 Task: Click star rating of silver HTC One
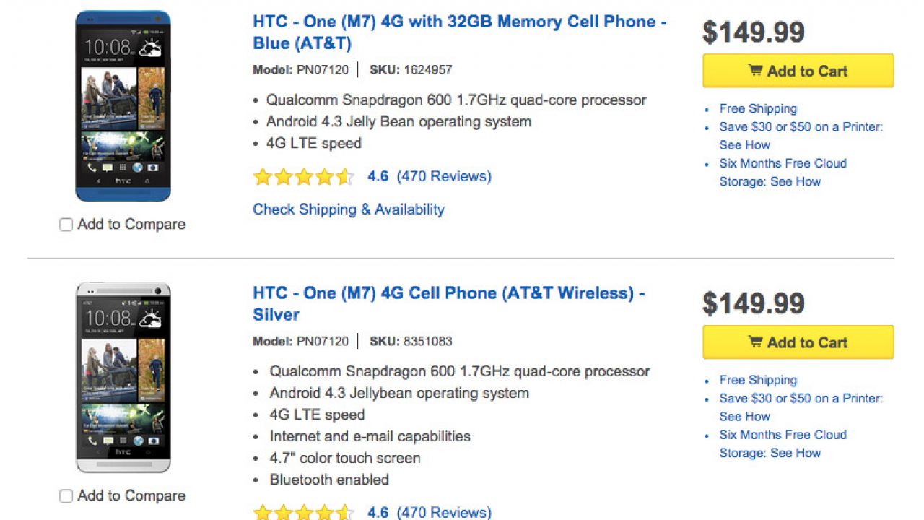coord(303,513)
